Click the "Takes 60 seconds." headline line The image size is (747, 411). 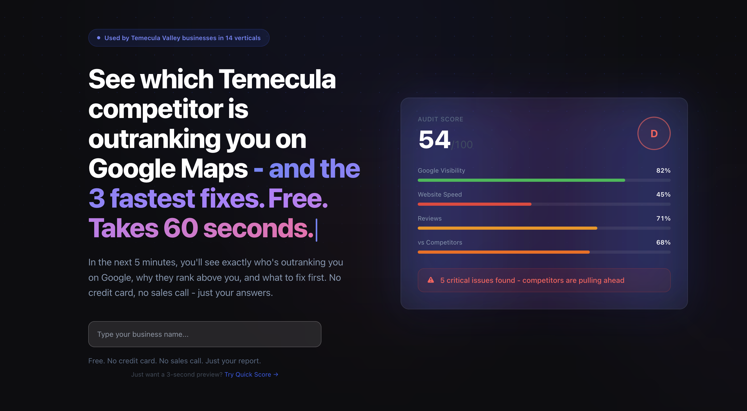click(201, 228)
